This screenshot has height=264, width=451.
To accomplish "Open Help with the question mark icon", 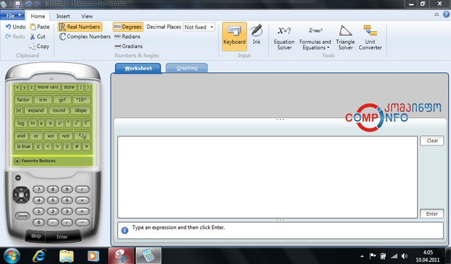I will pos(446,14).
